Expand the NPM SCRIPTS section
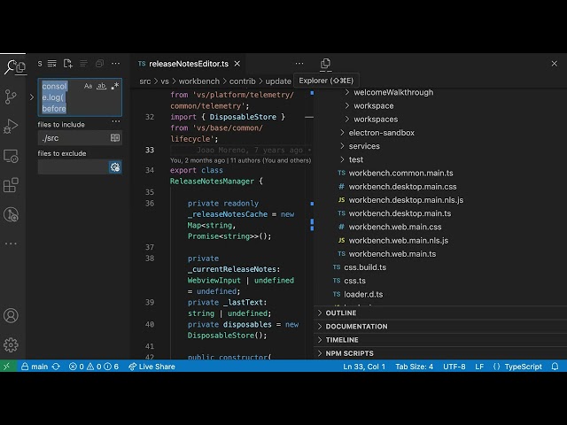The image size is (567, 425). (x=349, y=353)
